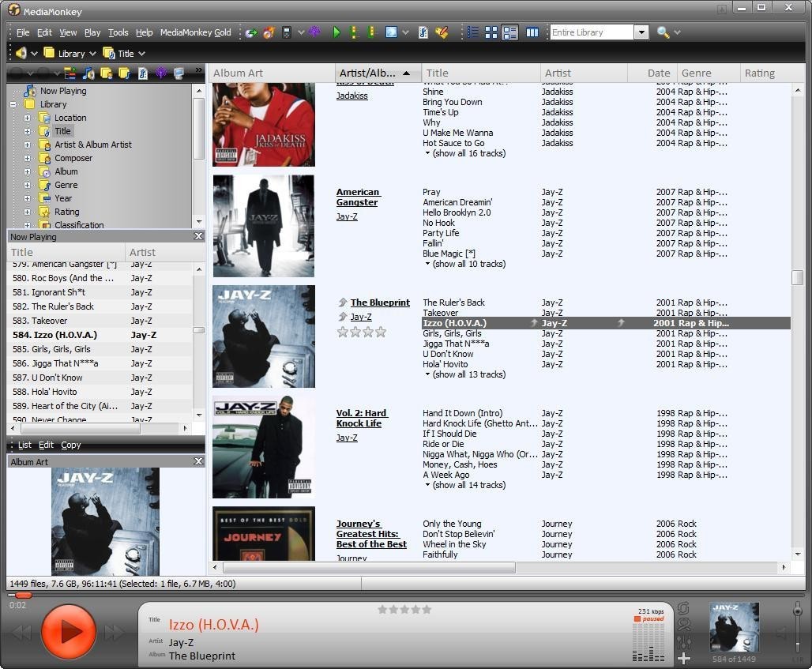Expand the Artist & Album Artist node
This screenshot has height=669, width=812.
(27, 145)
